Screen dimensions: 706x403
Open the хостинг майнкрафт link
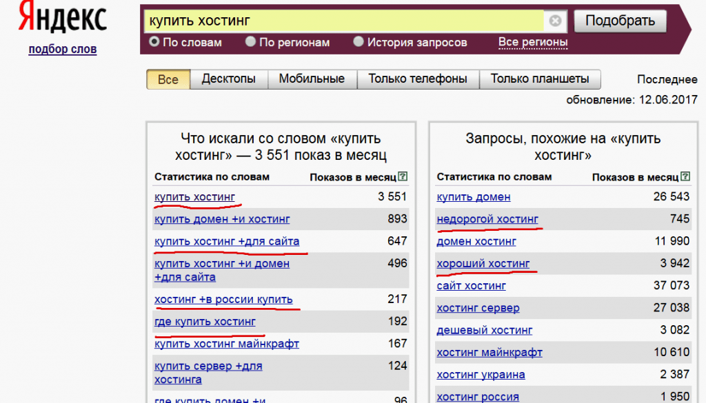click(x=490, y=353)
